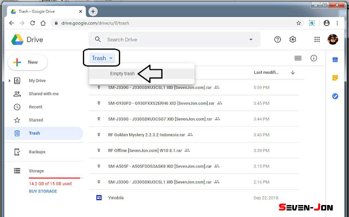The image size is (349, 217).
Task: Click the Ymobile site file icon
Action: pyautogui.click(x=99, y=197)
